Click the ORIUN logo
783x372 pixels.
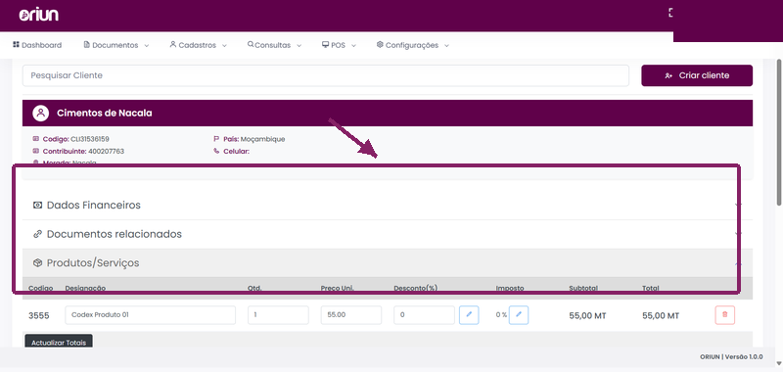point(39,15)
